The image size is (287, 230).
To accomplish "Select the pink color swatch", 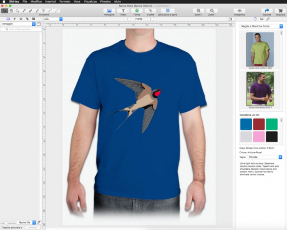I will [259, 137].
